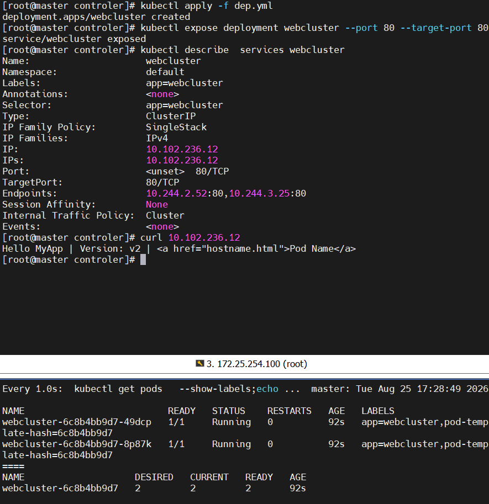Click the 'Hello MyApp | Version: v2' output
Image resolution: width=489 pixels, height=504 pixels.
(x=71, y=249)
